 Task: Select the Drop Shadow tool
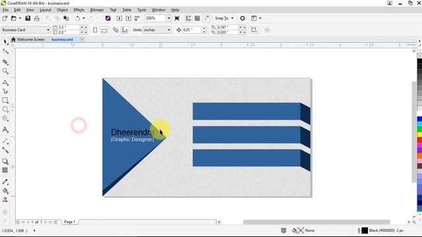[5, 161]
